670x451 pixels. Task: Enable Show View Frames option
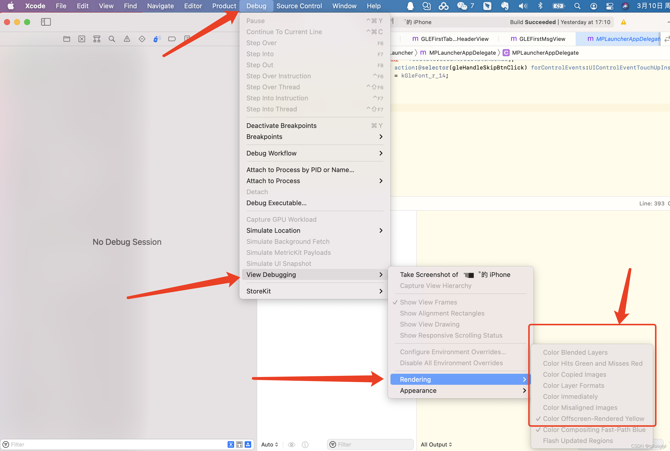coord(428,302)
